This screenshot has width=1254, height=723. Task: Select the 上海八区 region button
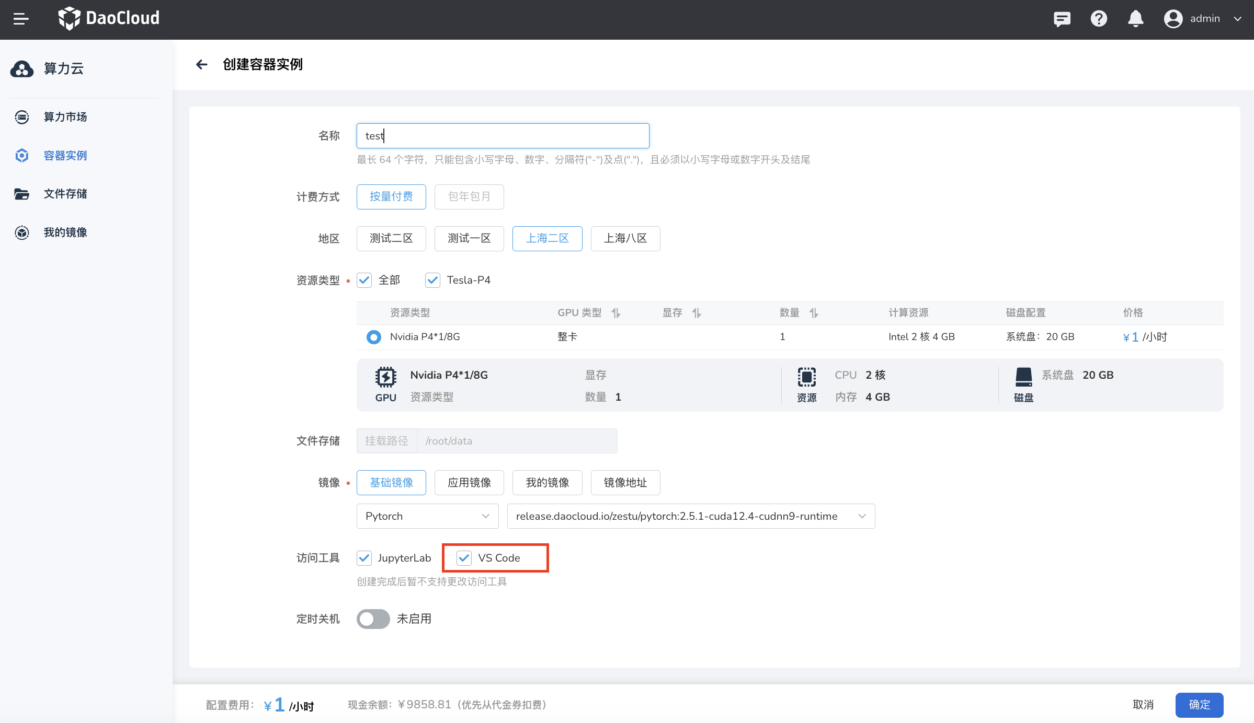tap(625, 239)
